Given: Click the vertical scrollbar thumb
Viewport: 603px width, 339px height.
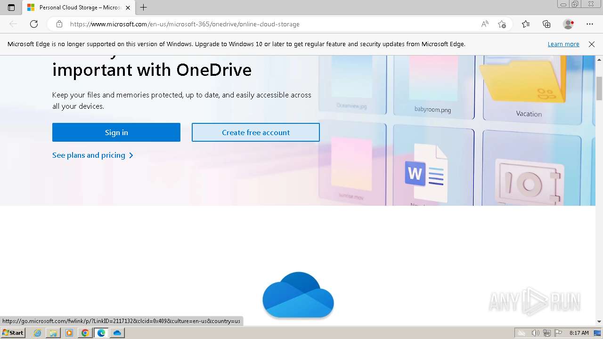Looking at the screenshot, I should tap(599, 89).
